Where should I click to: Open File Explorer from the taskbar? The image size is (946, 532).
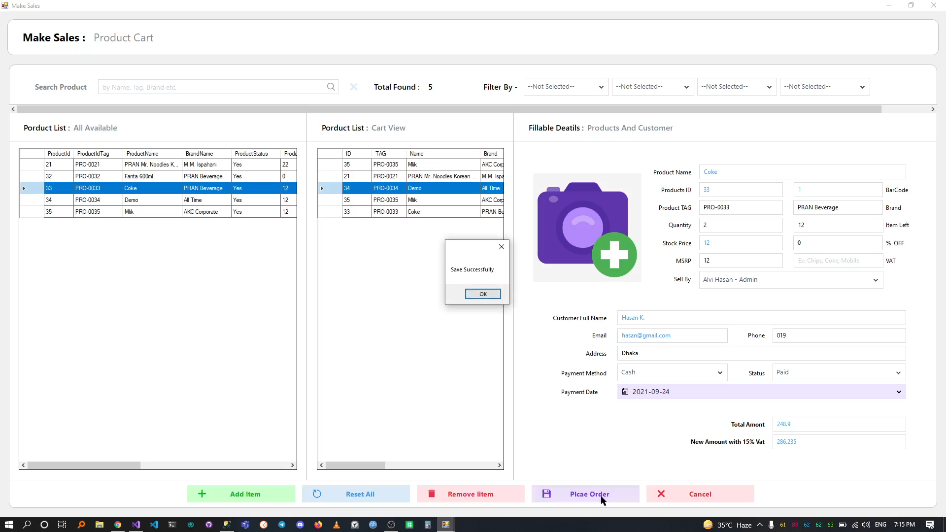point(99,525)
